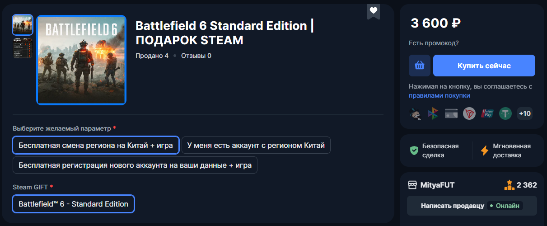Click the orange instant delivery lightning icon
The width and height of the screenshot is (547, 226).
(x=485, y=151)
